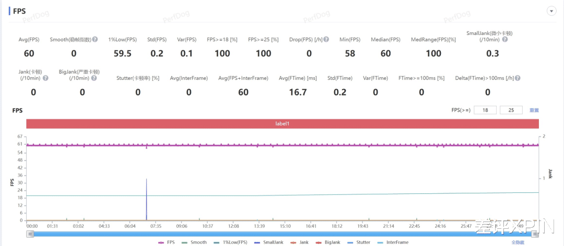Toggle the Smooth series in legend
This screenshot has height=246, width=564.
pyautogui.click(x=194, y=242)
